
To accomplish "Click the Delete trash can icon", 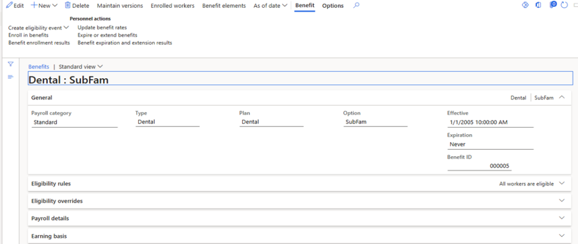I will click(x=68, y=6).
